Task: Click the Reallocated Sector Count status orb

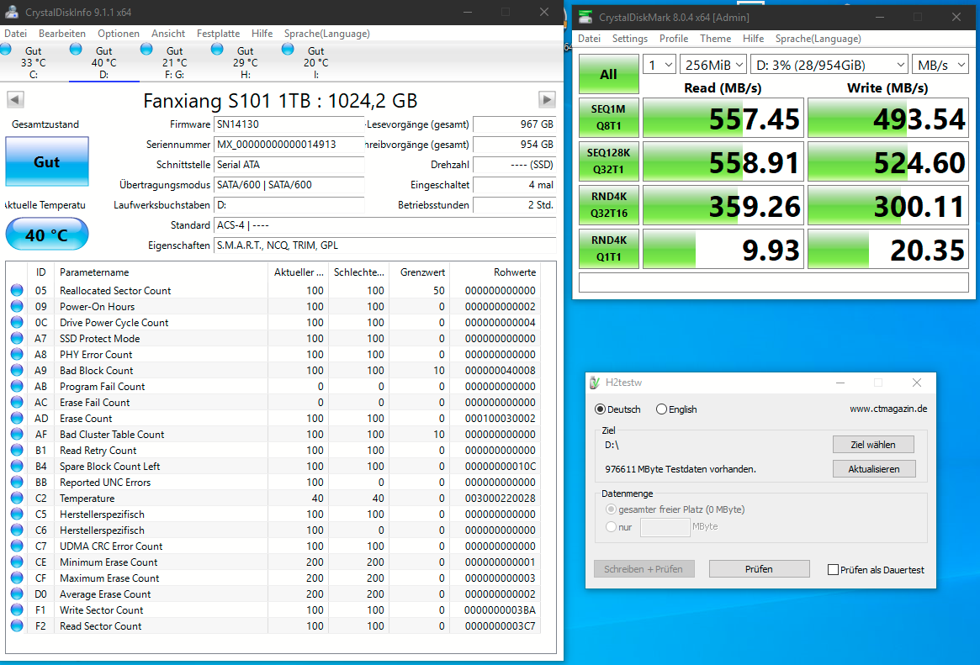Action: (17, 291)
